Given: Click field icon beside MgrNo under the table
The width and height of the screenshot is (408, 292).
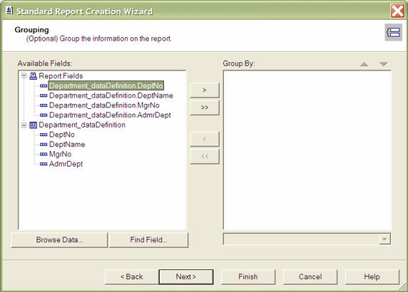Looking at the screenshot, I should pos(44,155).
